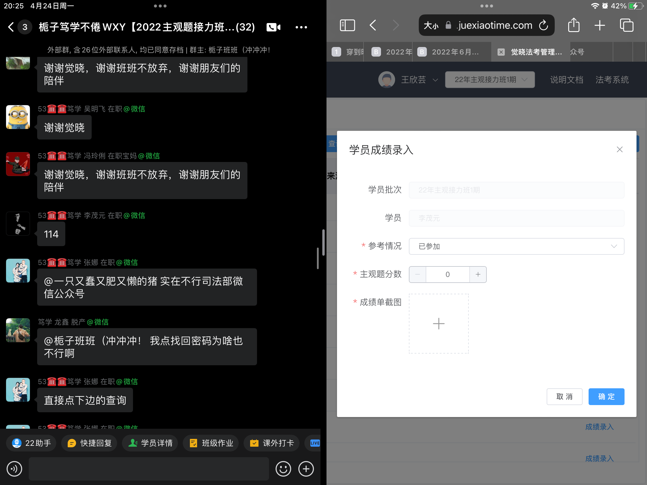Increase 主观题分数 with plus button
The width and height of the screenshot is (647, 485).
coord(478,275)
